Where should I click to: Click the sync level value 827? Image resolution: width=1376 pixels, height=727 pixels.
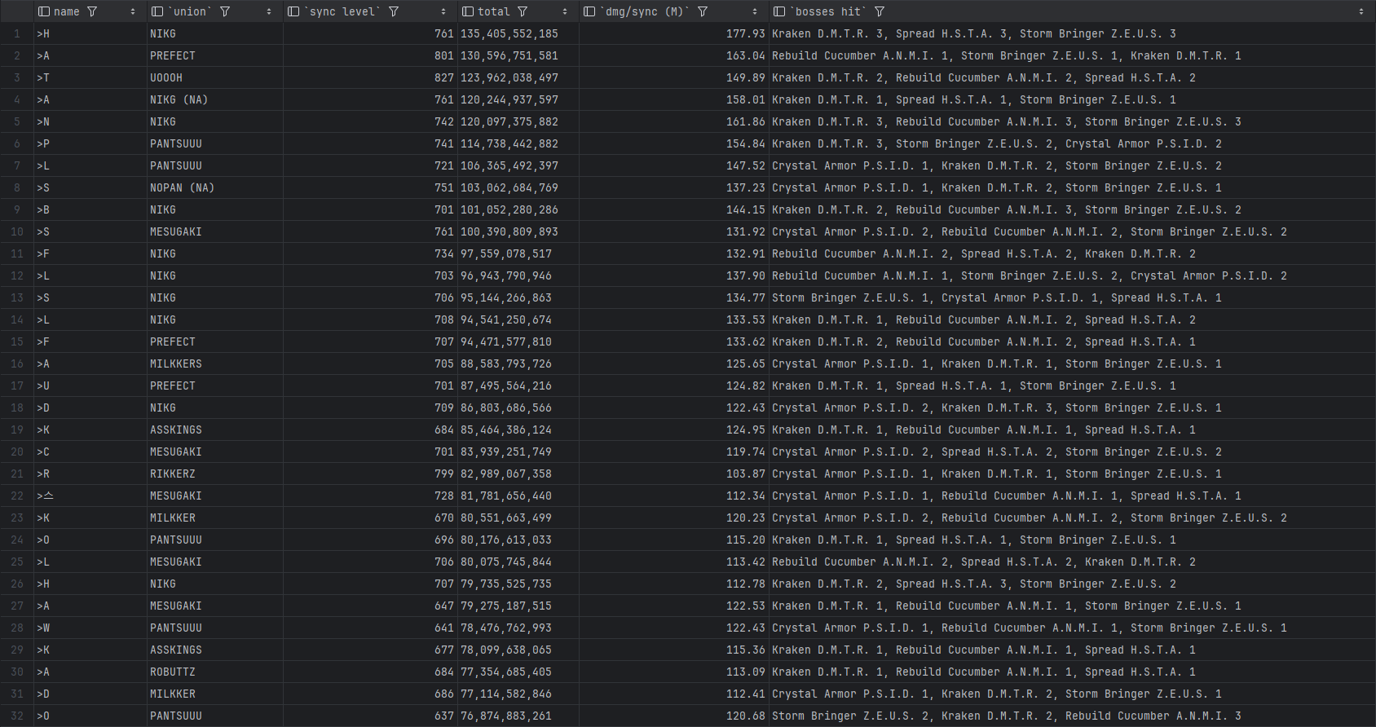point(444,77)
